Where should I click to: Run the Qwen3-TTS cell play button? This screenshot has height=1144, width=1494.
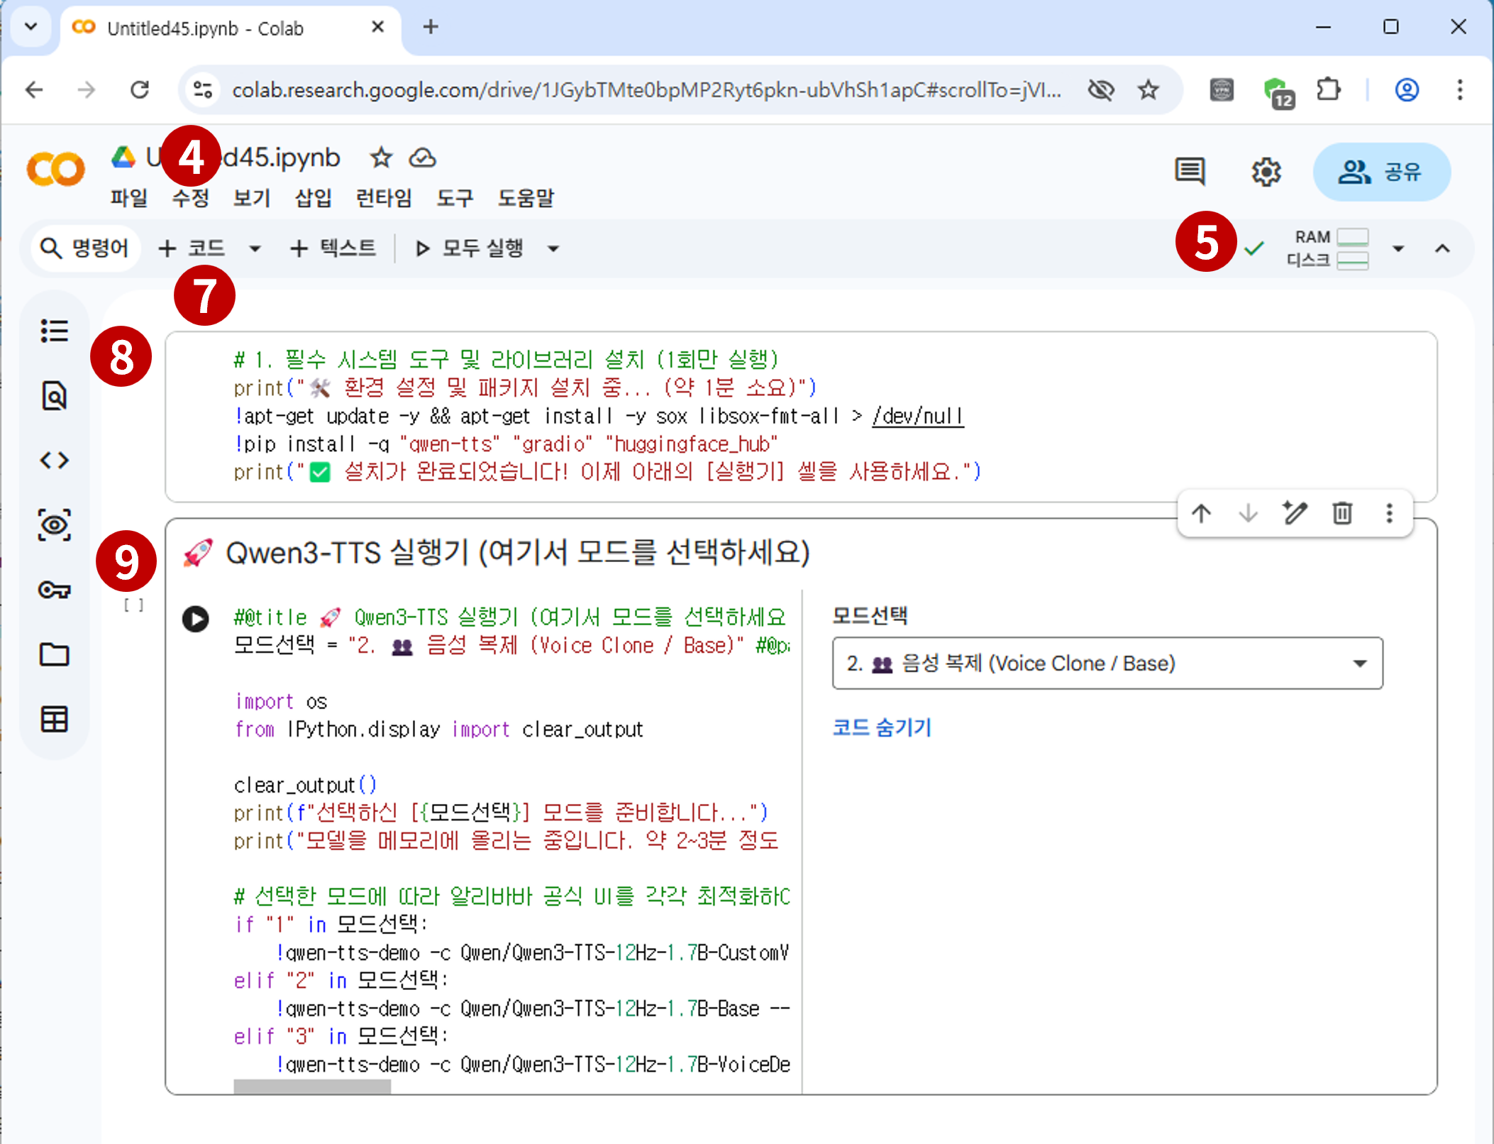pyautogui.click(x=196, y=619)
